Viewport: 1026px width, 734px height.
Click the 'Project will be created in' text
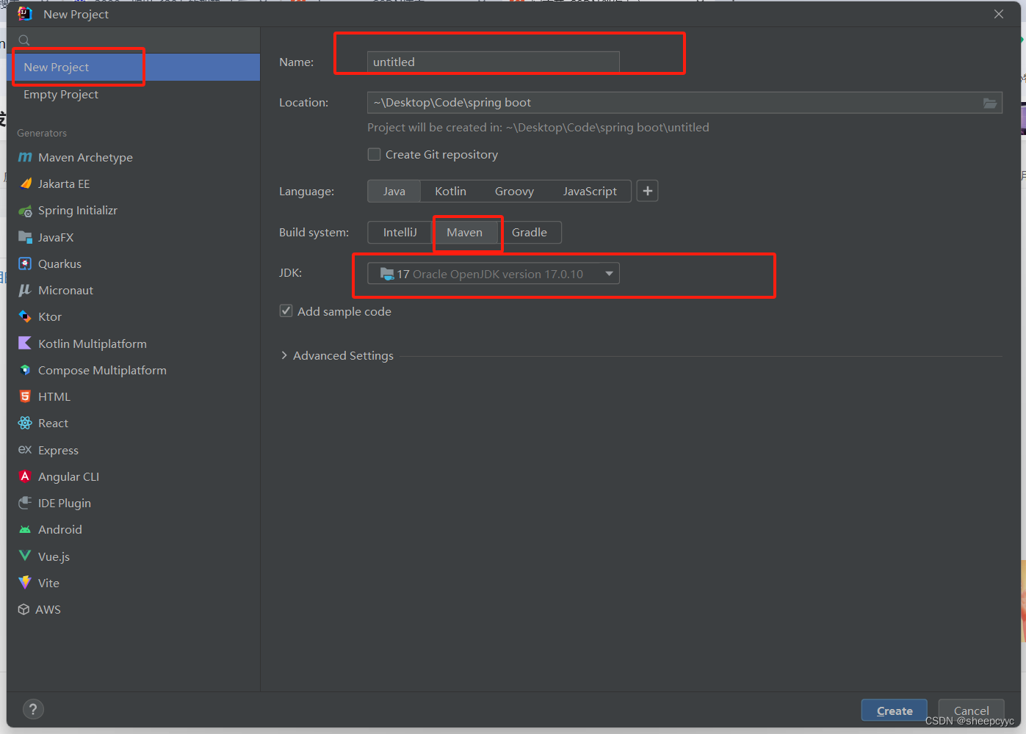tap(538, 127)
